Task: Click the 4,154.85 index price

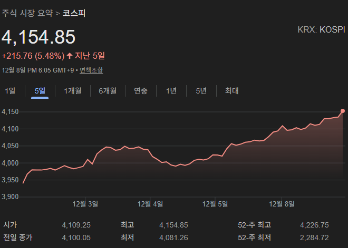Action: pos(38,37)
